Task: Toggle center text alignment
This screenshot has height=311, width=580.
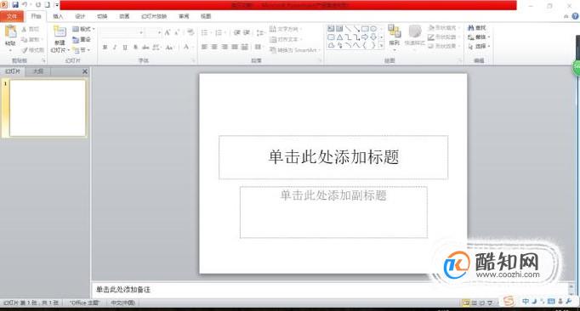Action: 214,47
